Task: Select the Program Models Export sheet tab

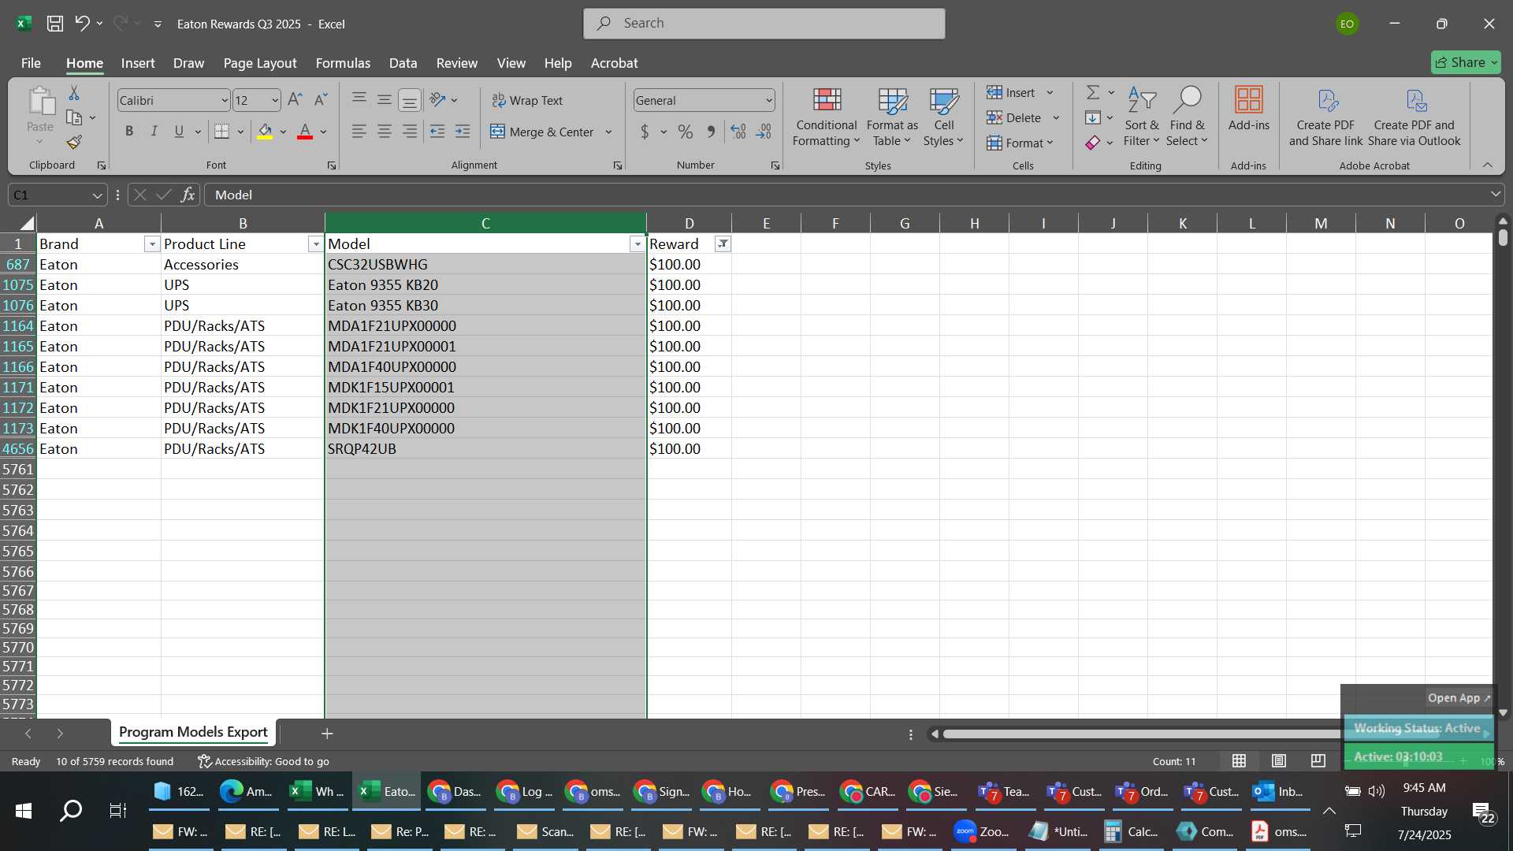Action: point(193,732)
